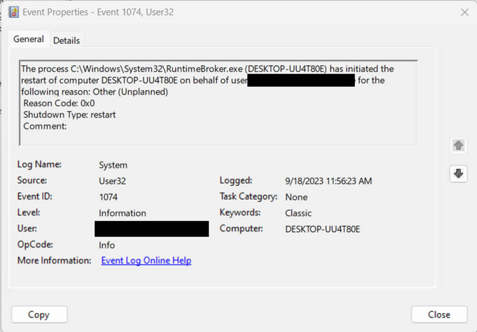This screenshot has height=332, width=477.
Task: Click the Comment: line in description
Action: (45, 126)
